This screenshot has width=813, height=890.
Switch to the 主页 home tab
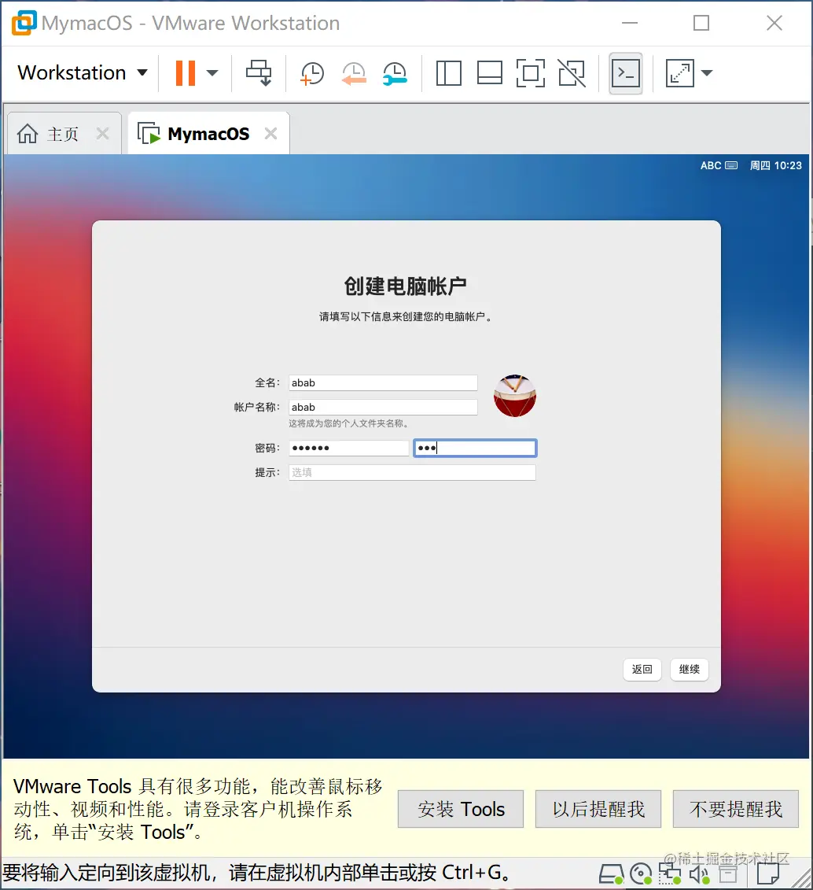click(62, 134)
